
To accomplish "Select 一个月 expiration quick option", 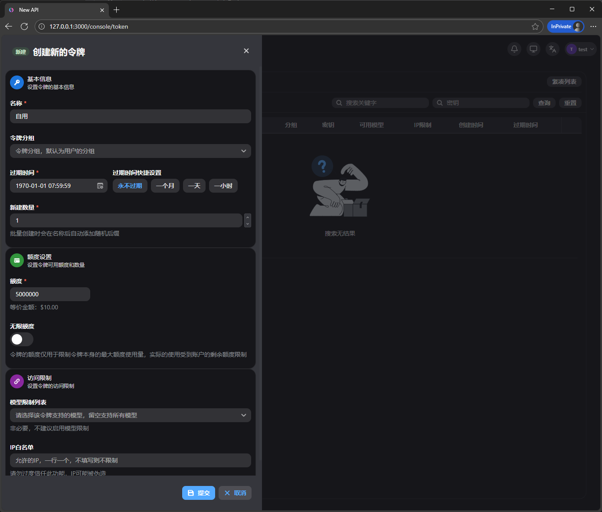I will coord(165,186).
